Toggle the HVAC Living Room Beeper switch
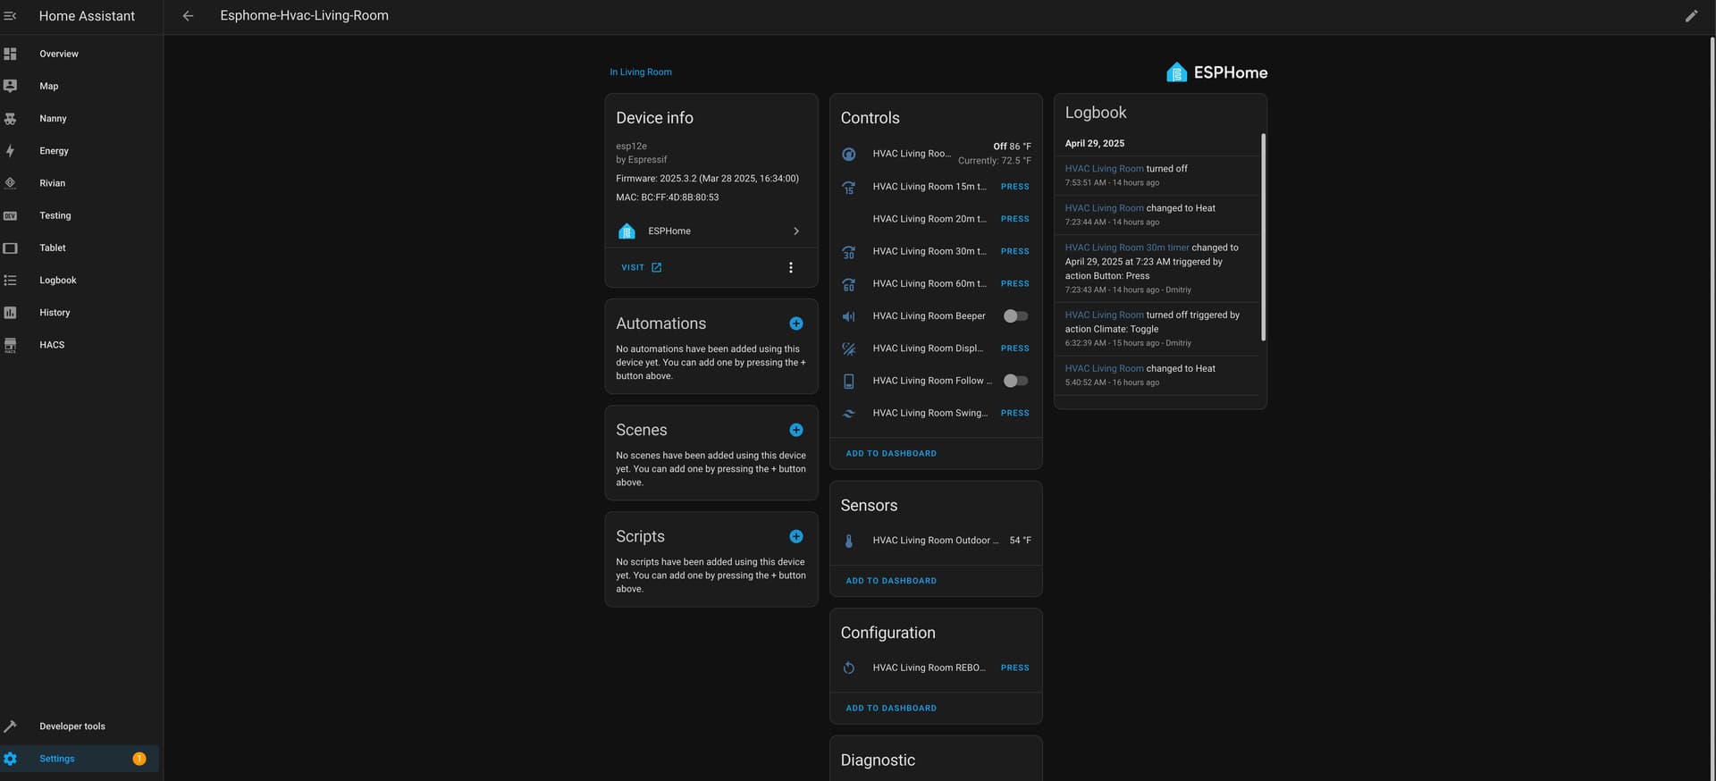 (x=1014, y=316)
